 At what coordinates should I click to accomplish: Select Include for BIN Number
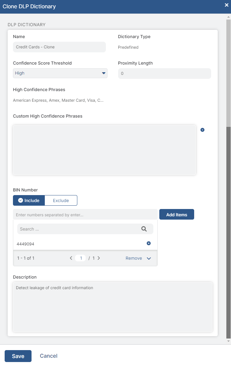click(29, 200)
